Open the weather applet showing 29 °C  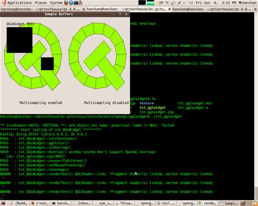click(163, 3)
